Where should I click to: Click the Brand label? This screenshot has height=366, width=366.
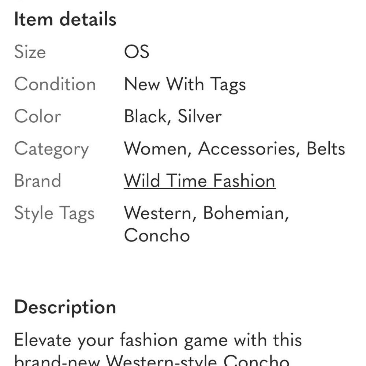point(37,181)
